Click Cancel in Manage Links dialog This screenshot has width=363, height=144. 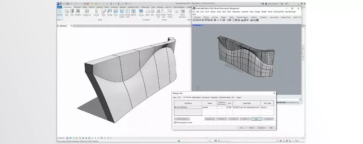click(251, 128)
